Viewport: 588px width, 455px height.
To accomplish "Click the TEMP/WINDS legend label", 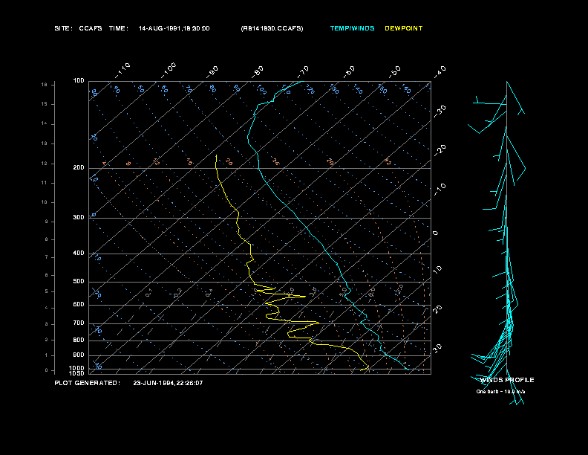I will point(352,28).
